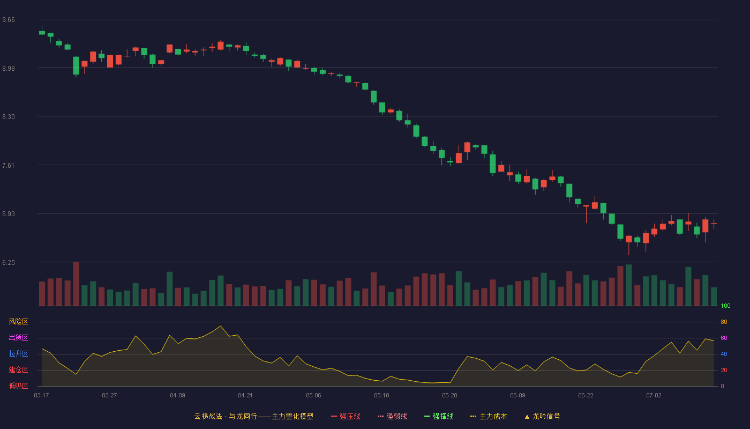Toggle the 强压线 legend entry

(346, 416)
